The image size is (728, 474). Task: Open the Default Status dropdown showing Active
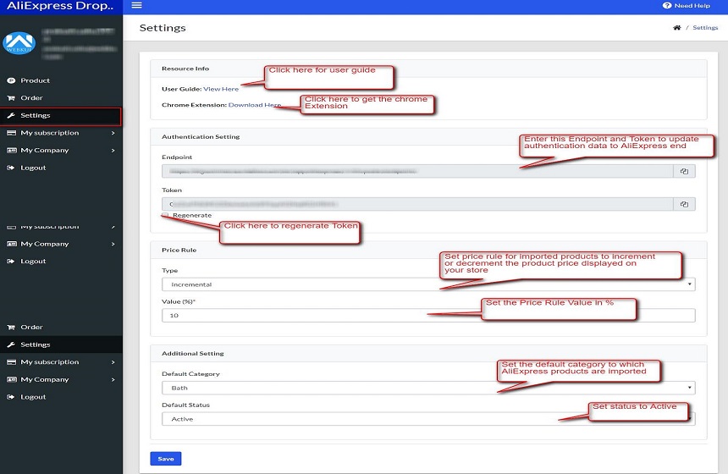click(428, 419)
